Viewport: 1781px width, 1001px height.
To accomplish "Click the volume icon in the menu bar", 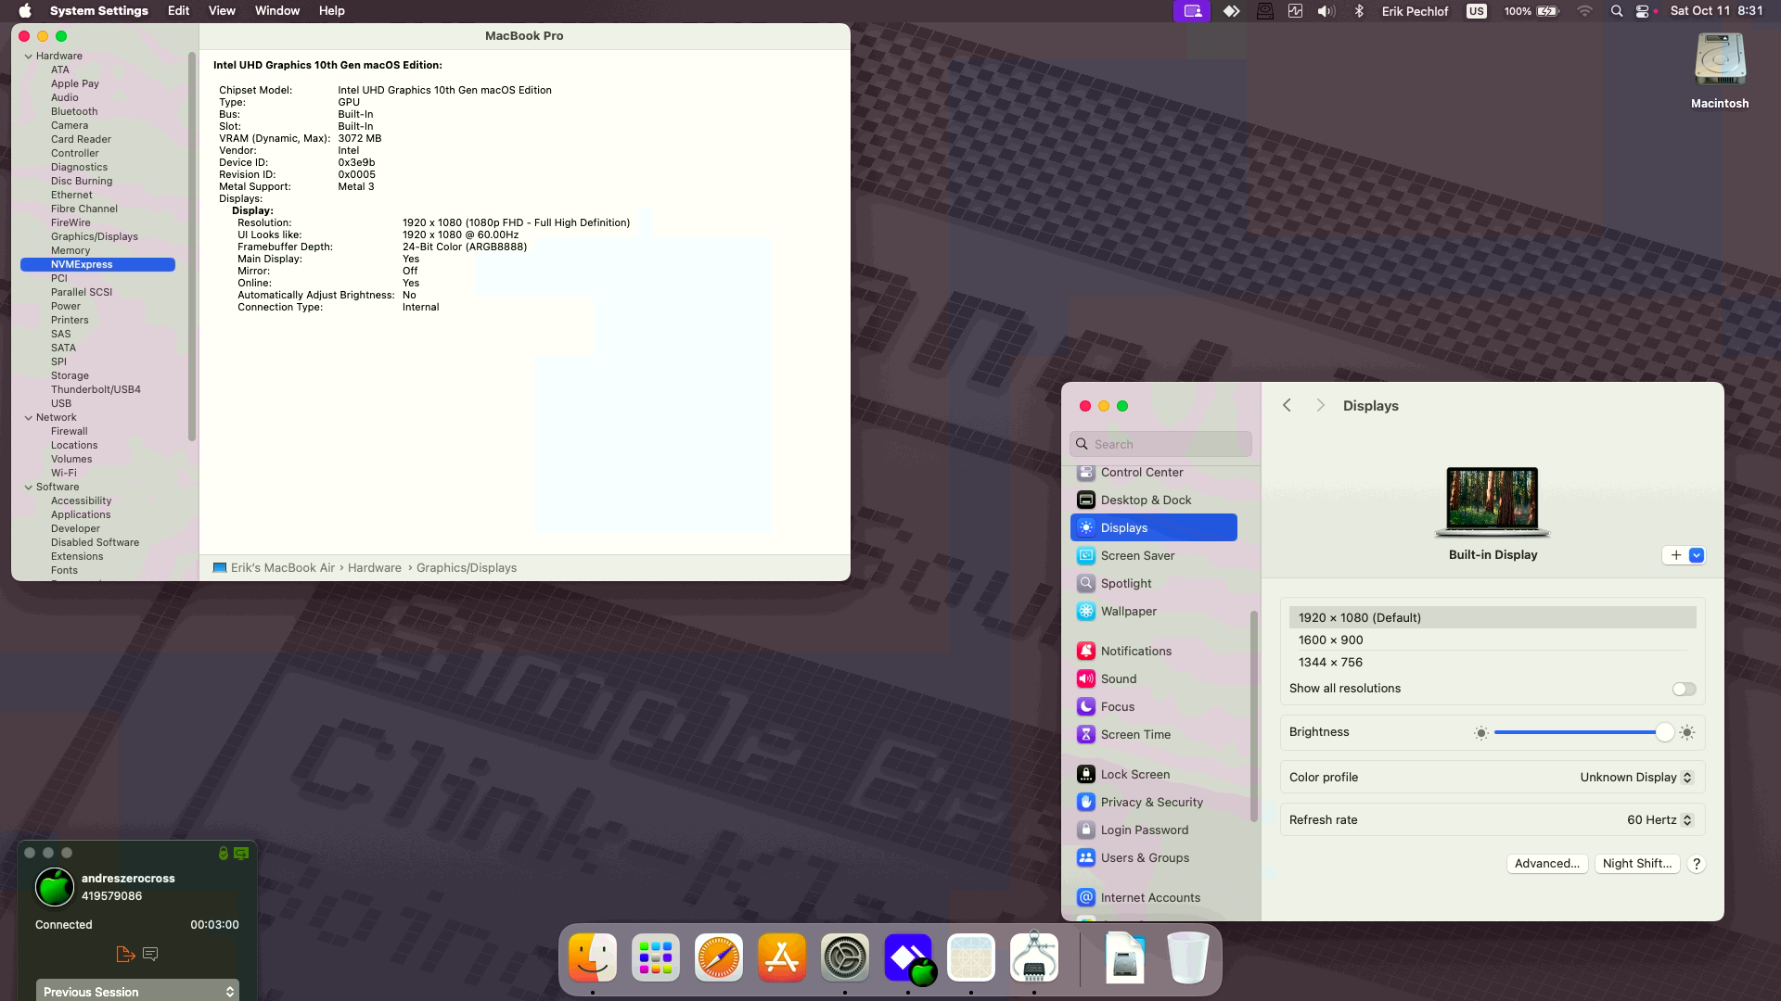I will tap(1326, 11).
